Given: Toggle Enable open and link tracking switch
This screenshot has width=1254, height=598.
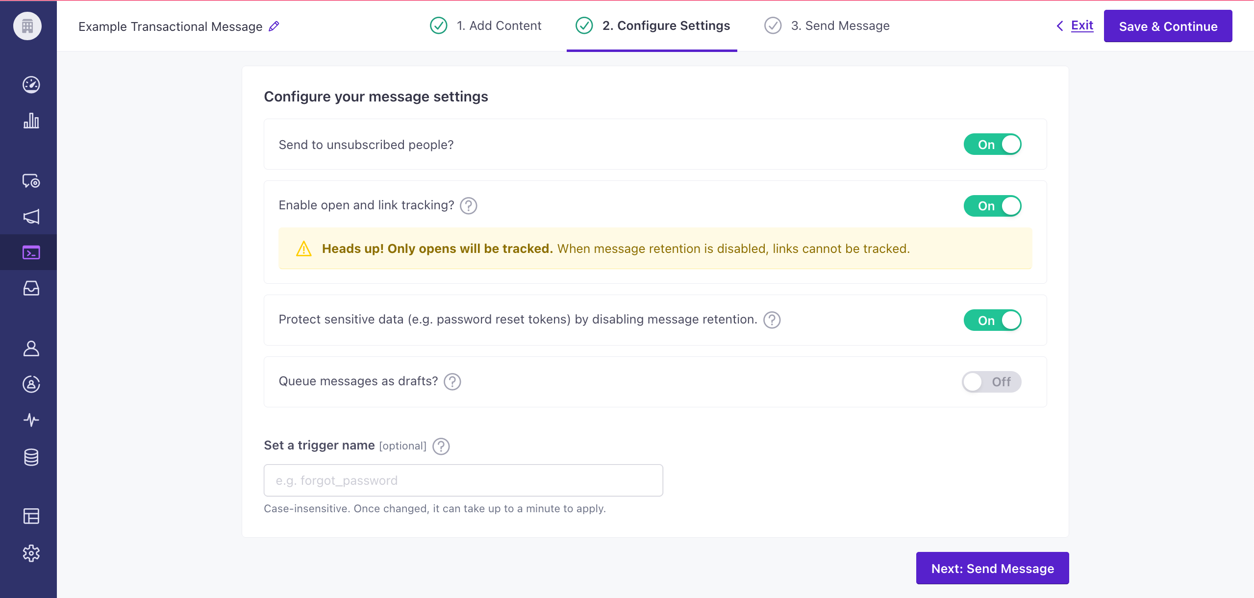Looking at the screenshot, I should tap(992, 206).
